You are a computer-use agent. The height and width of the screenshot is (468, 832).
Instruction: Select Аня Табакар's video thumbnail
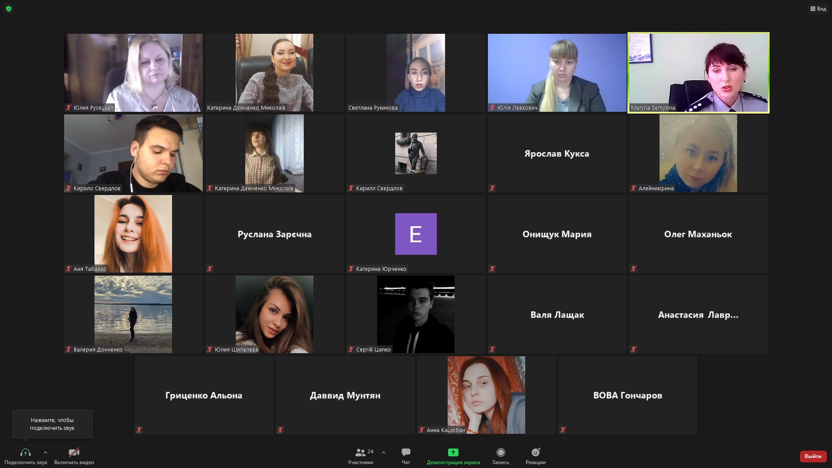tap(133, 234)
